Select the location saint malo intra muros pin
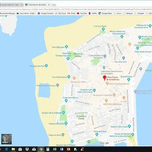The image size is (152, 152). (x=94, y=90)
